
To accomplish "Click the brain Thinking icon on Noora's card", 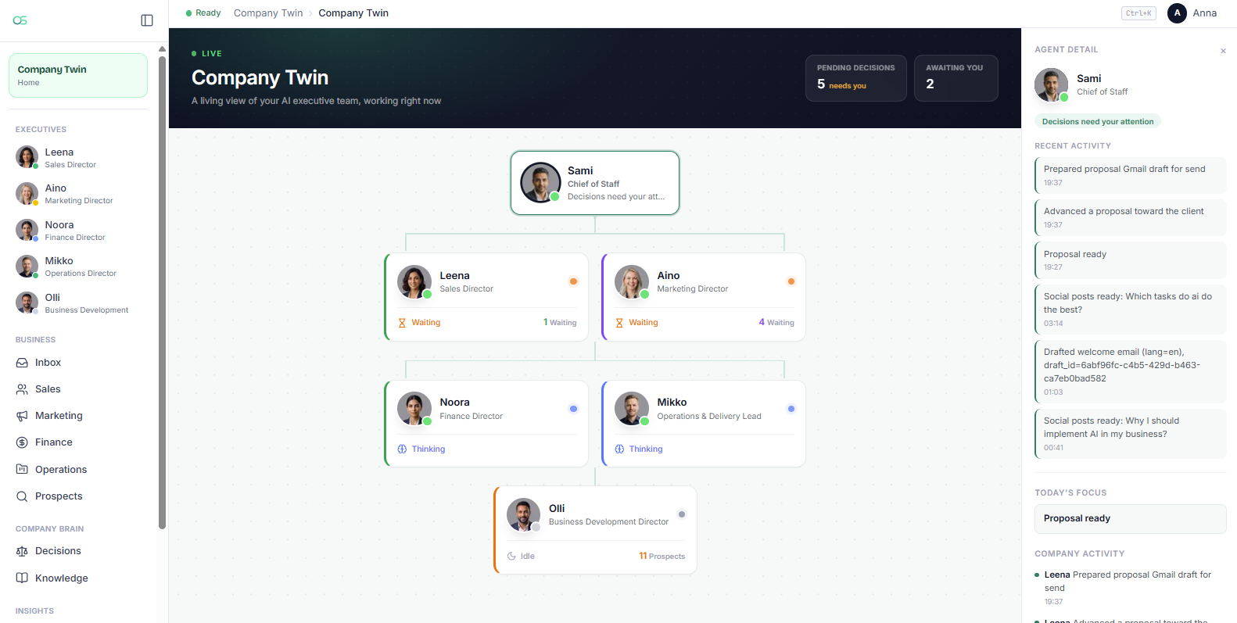I will coord(402,449).
